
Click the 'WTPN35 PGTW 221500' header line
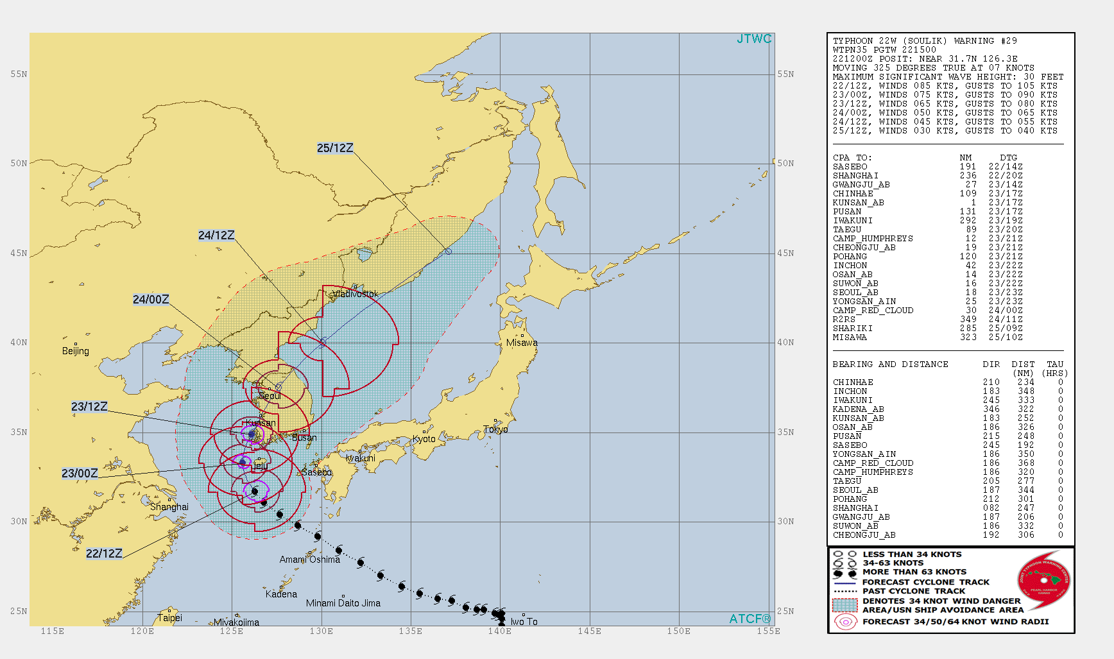tap(884, 49)
